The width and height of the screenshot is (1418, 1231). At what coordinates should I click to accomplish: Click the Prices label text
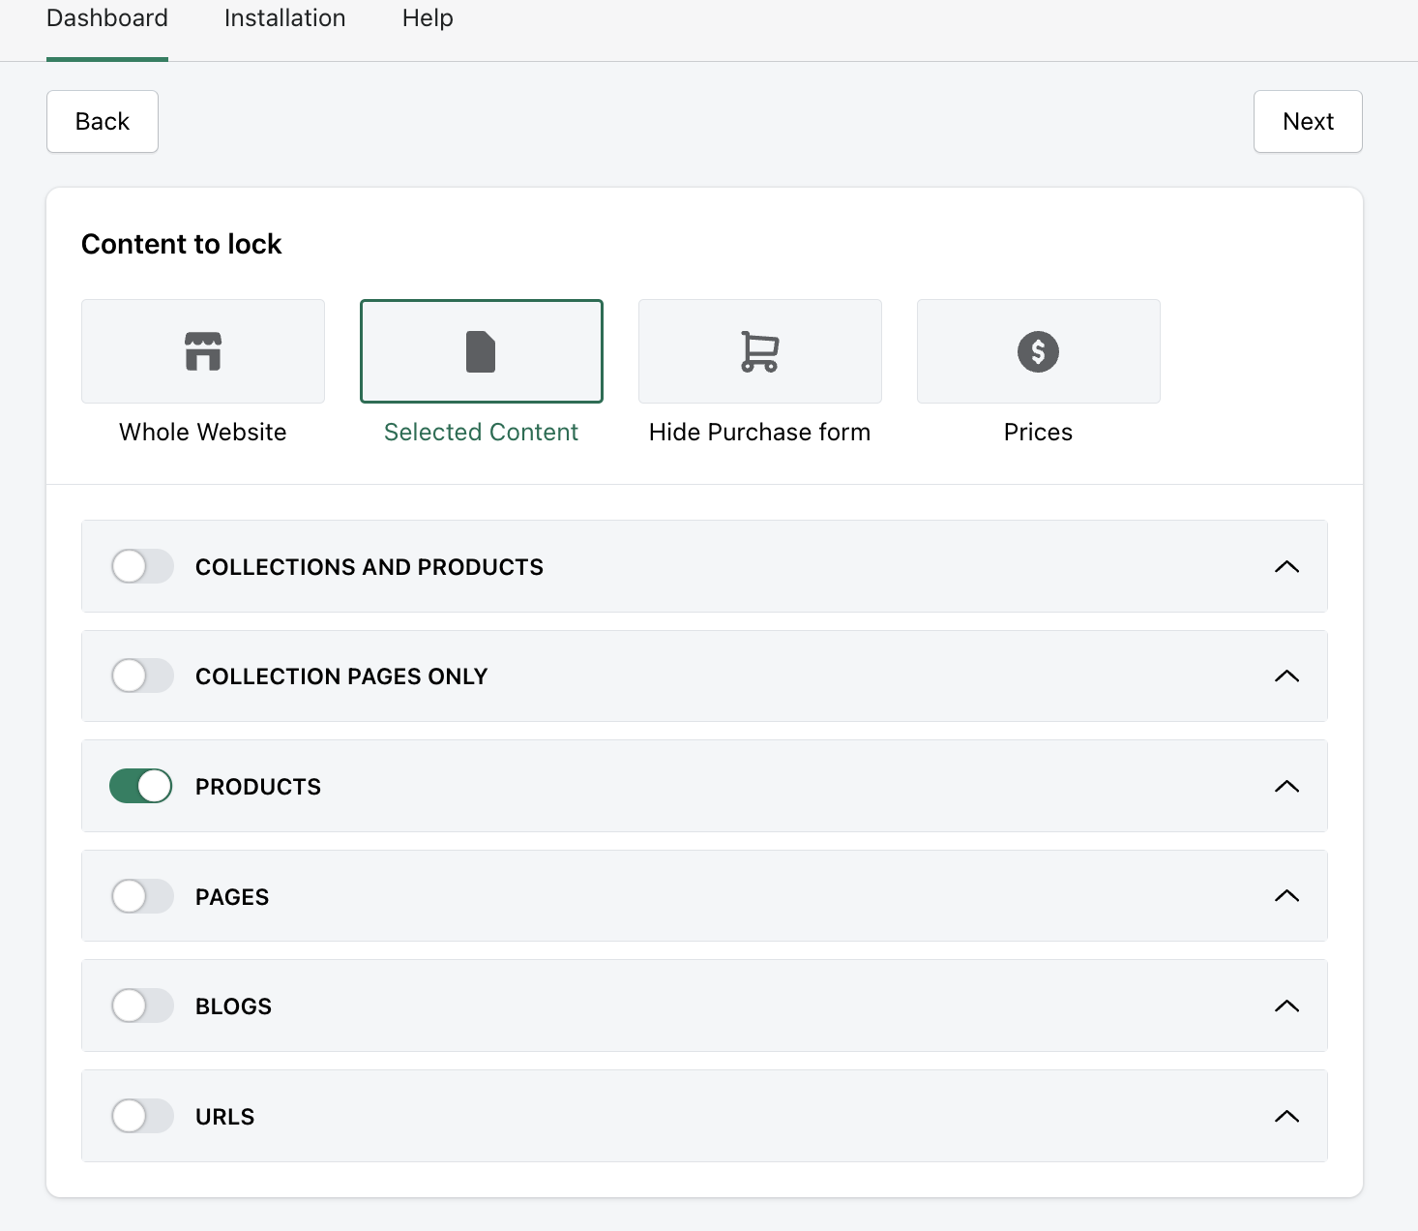(x=1039, y=432)
